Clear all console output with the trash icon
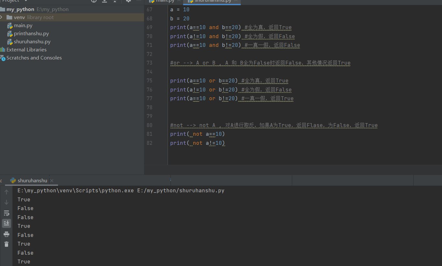 (6, 244)
